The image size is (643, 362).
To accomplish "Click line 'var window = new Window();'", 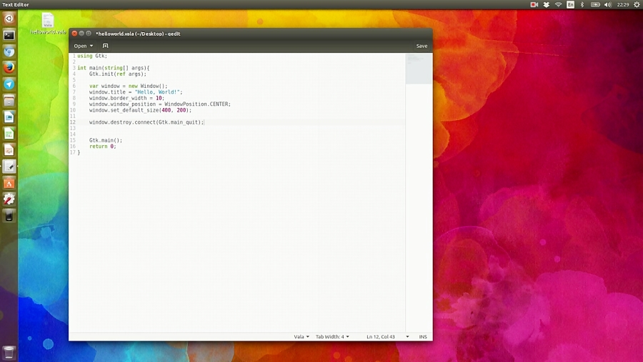I will click(x=129, y=86).
